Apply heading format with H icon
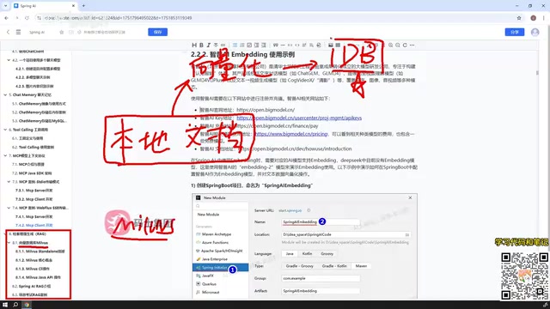The width and height of the screenshot is (550, 309). [194, 45]
